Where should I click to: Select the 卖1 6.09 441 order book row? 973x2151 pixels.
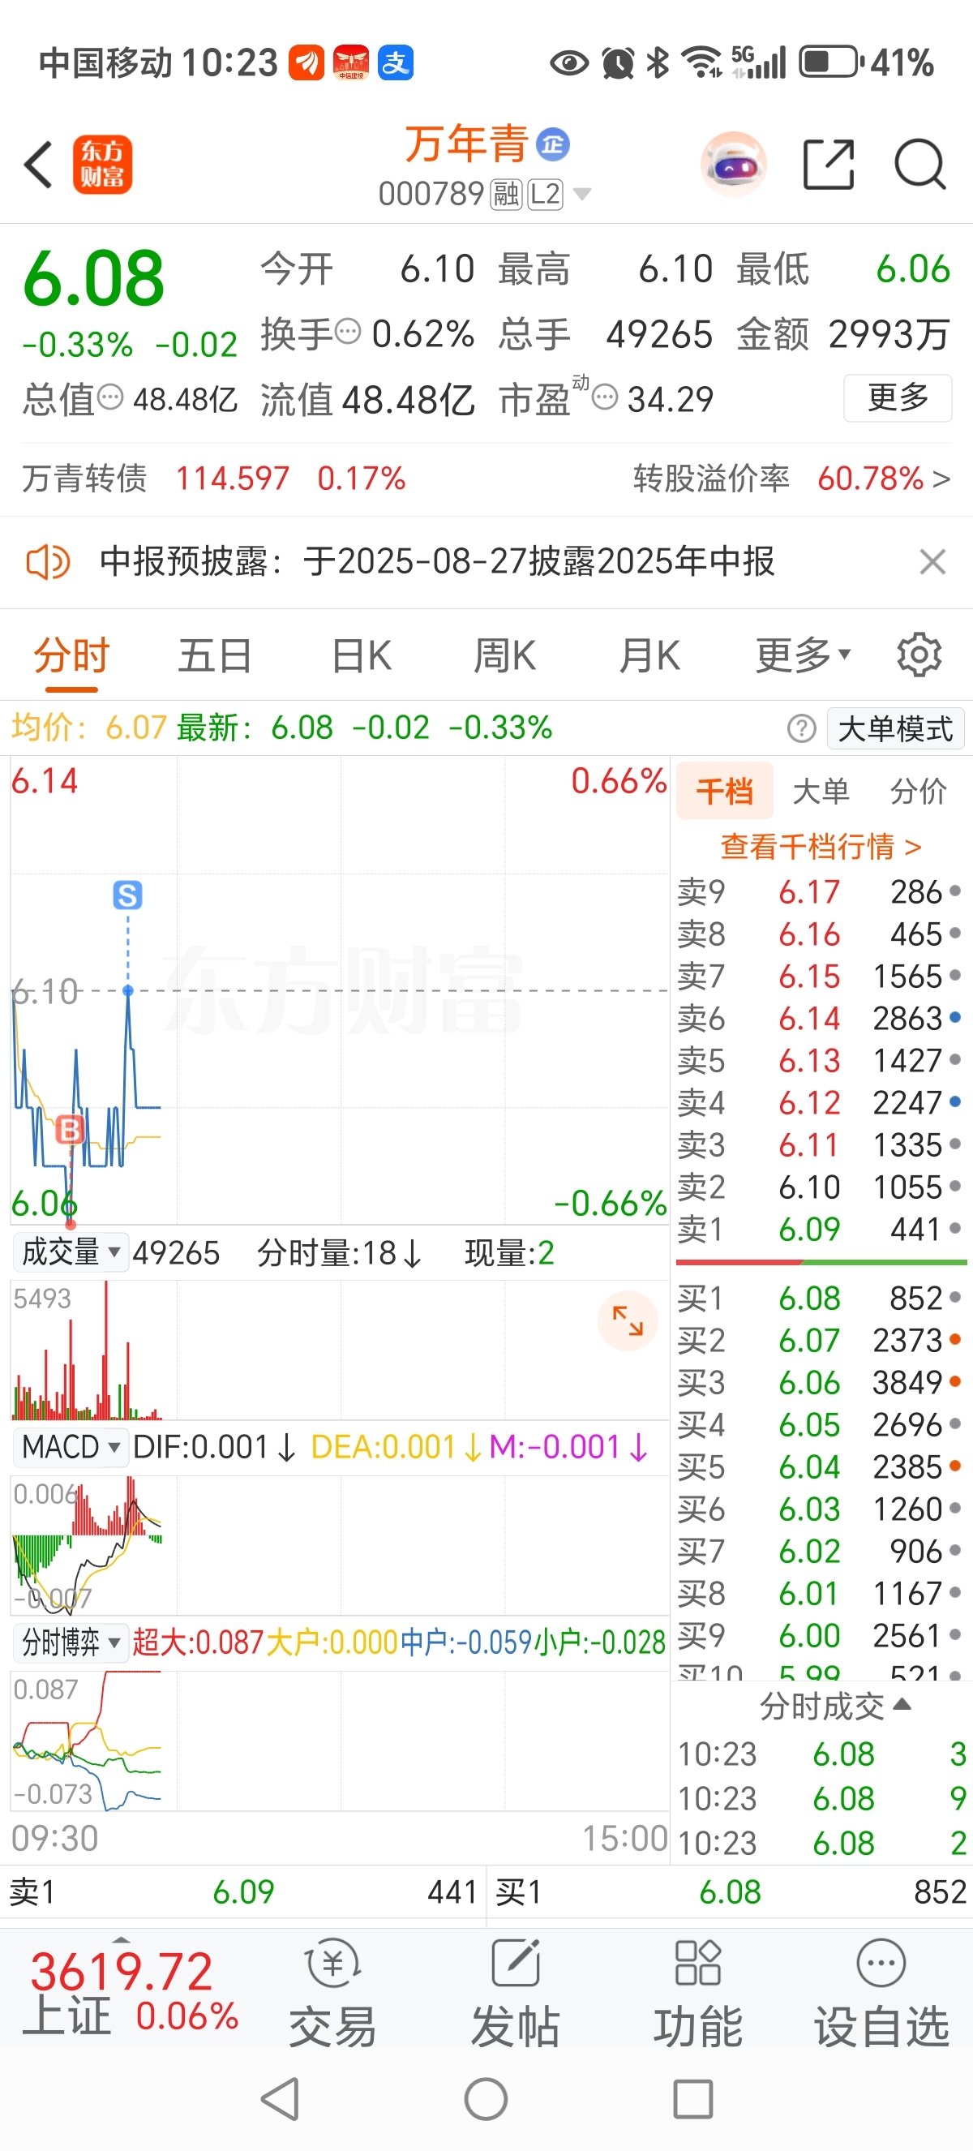coord(820,1229)
